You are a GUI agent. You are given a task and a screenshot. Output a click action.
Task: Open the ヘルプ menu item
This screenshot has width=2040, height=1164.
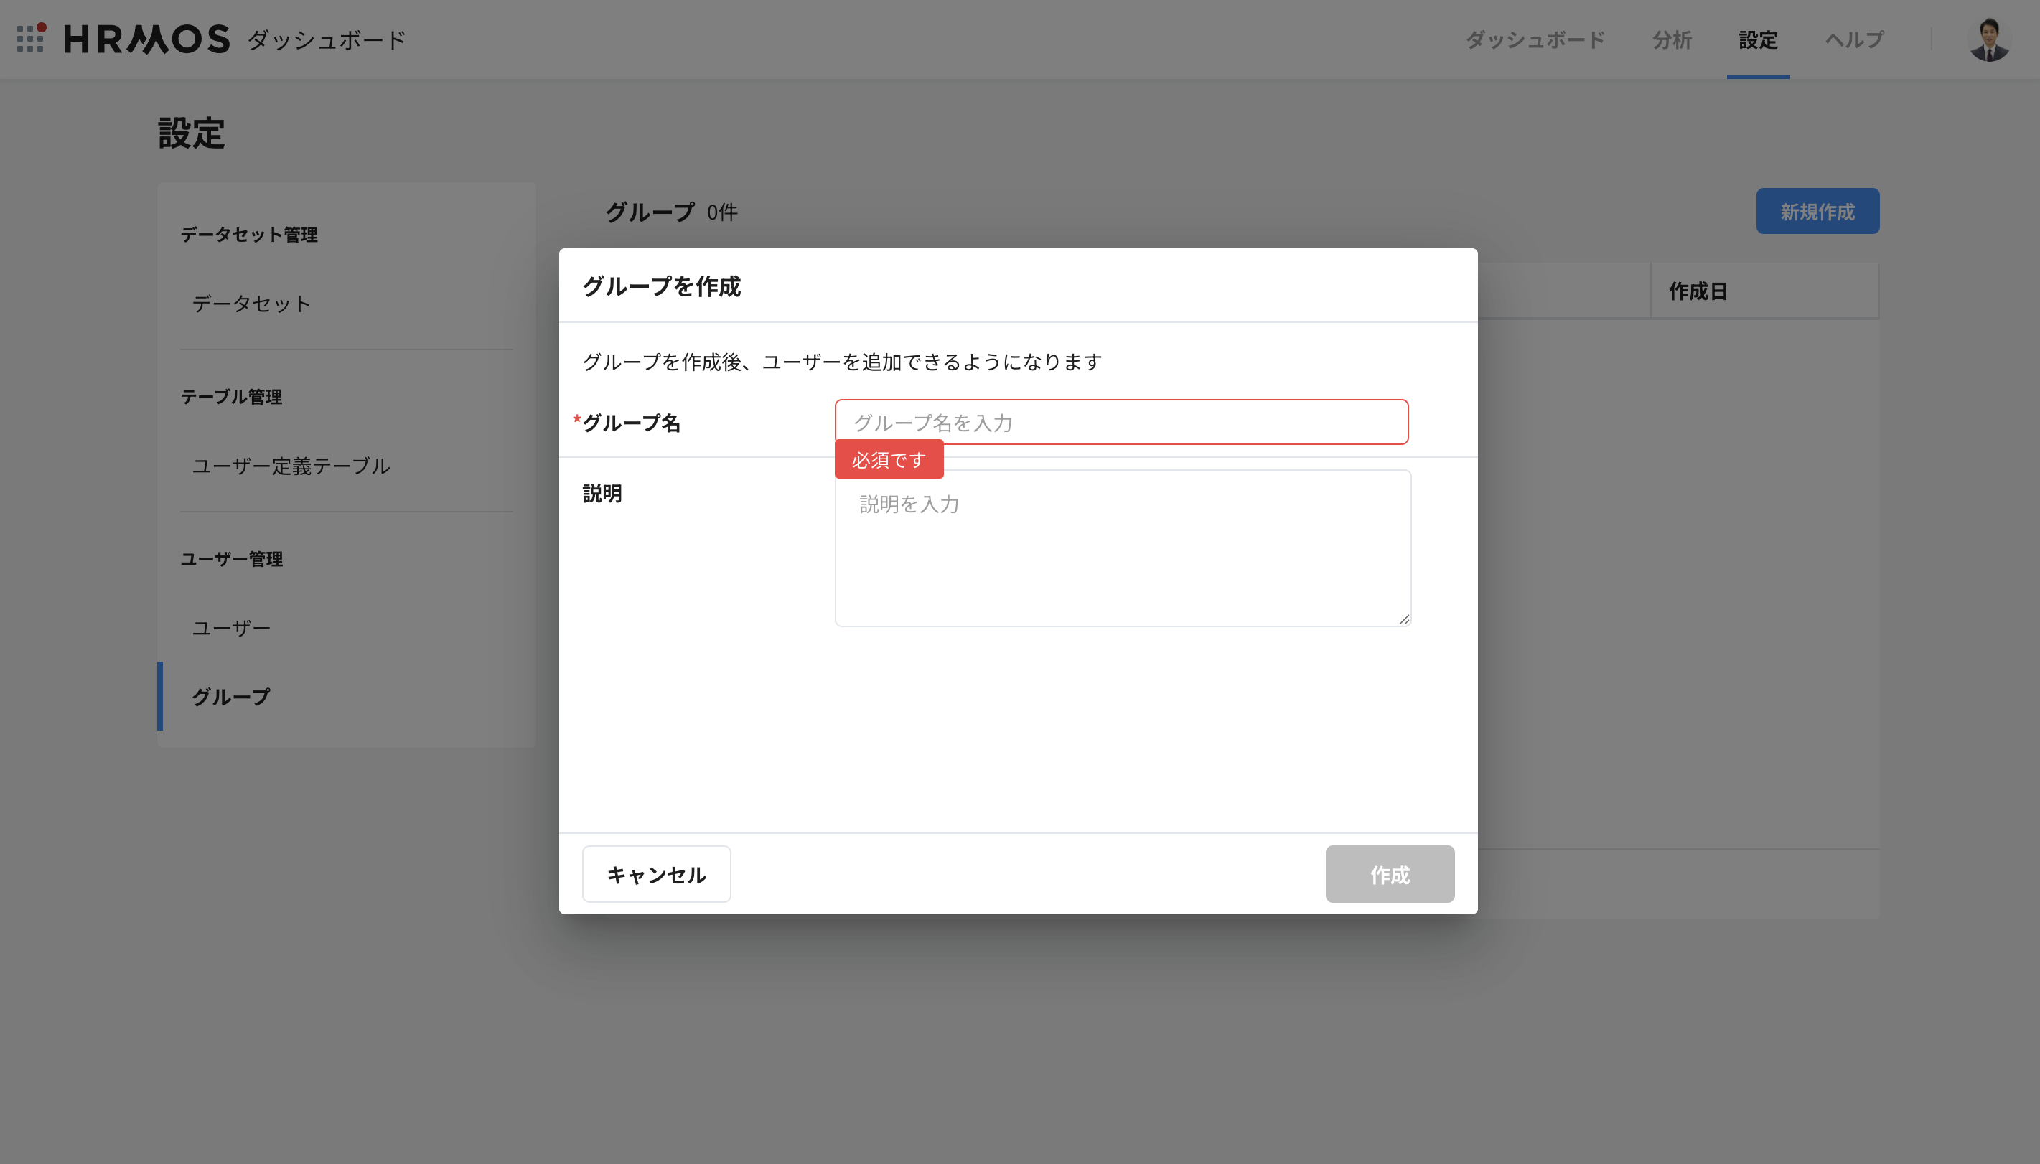1855,40
